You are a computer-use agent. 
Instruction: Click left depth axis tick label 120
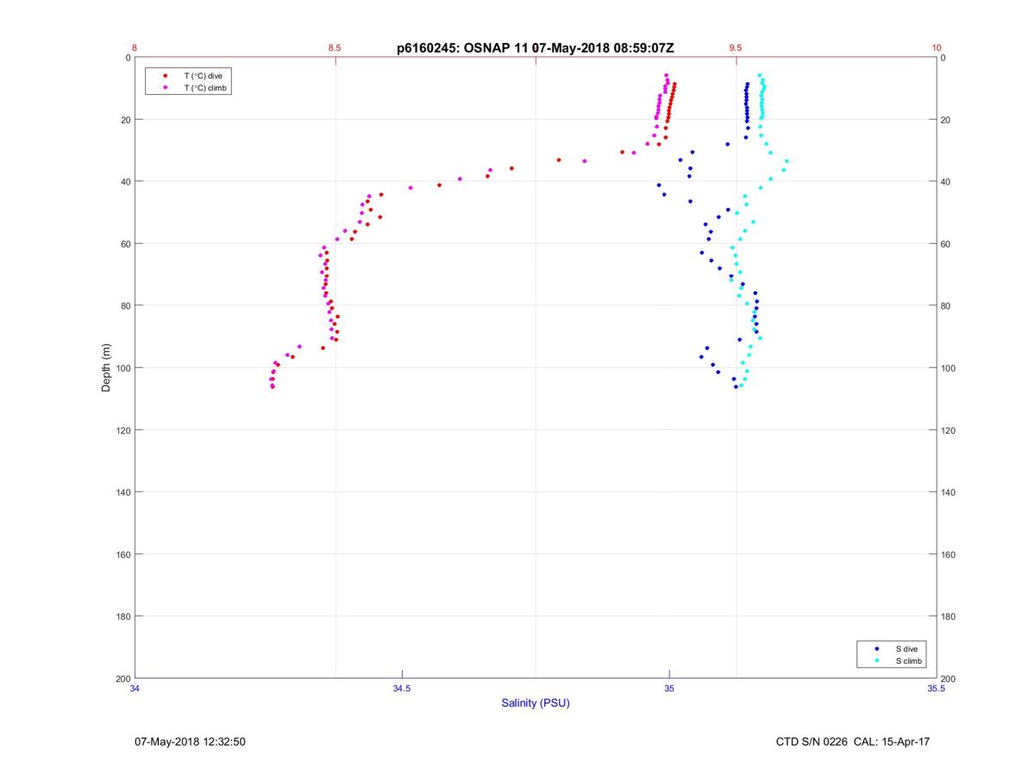[x=122, y=430]
